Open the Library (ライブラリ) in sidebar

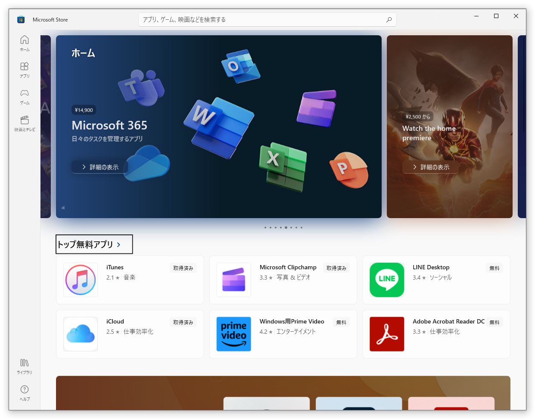coord(25,366)
